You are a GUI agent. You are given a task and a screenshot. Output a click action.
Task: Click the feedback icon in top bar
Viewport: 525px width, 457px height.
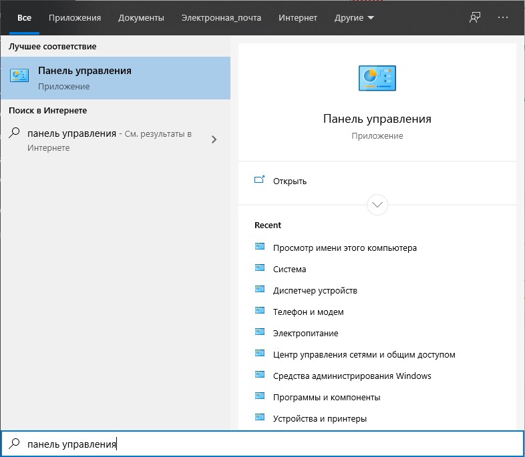475,17
